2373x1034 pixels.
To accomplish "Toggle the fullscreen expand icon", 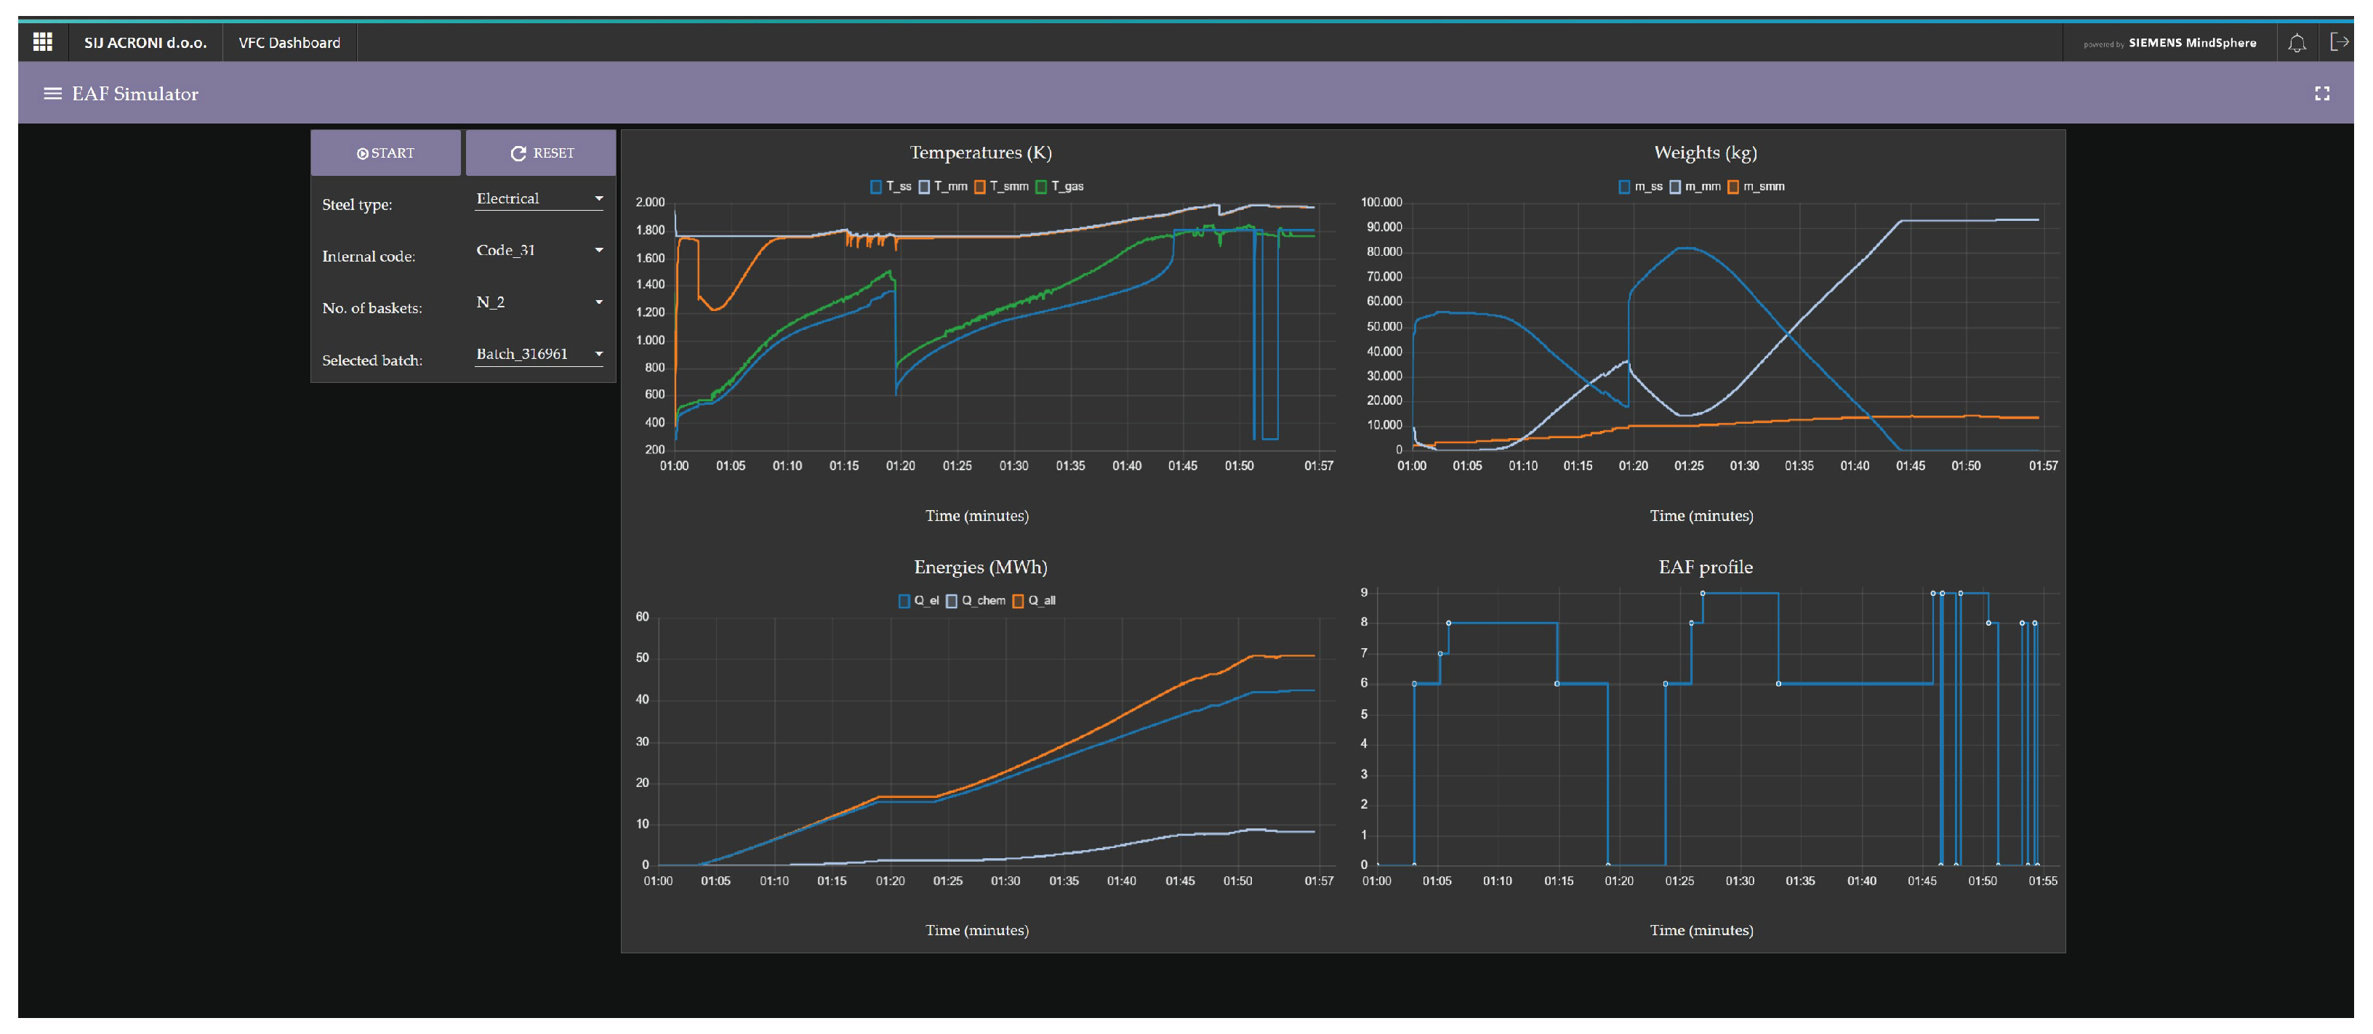I will coord(2321,94).
